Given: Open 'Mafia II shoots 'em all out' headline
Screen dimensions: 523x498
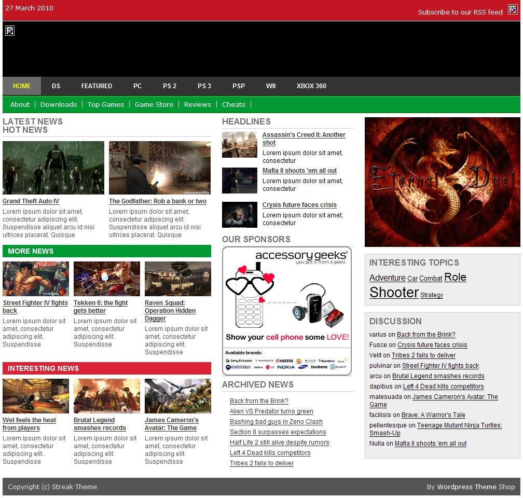Looking at the screenshot, I should click(x=299, y=171).
